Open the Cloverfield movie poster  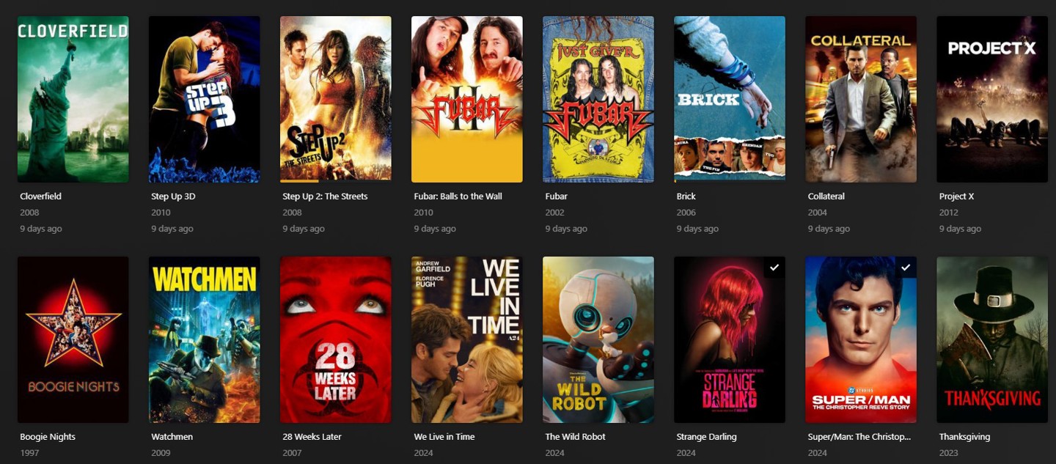[x=73, y=99]
